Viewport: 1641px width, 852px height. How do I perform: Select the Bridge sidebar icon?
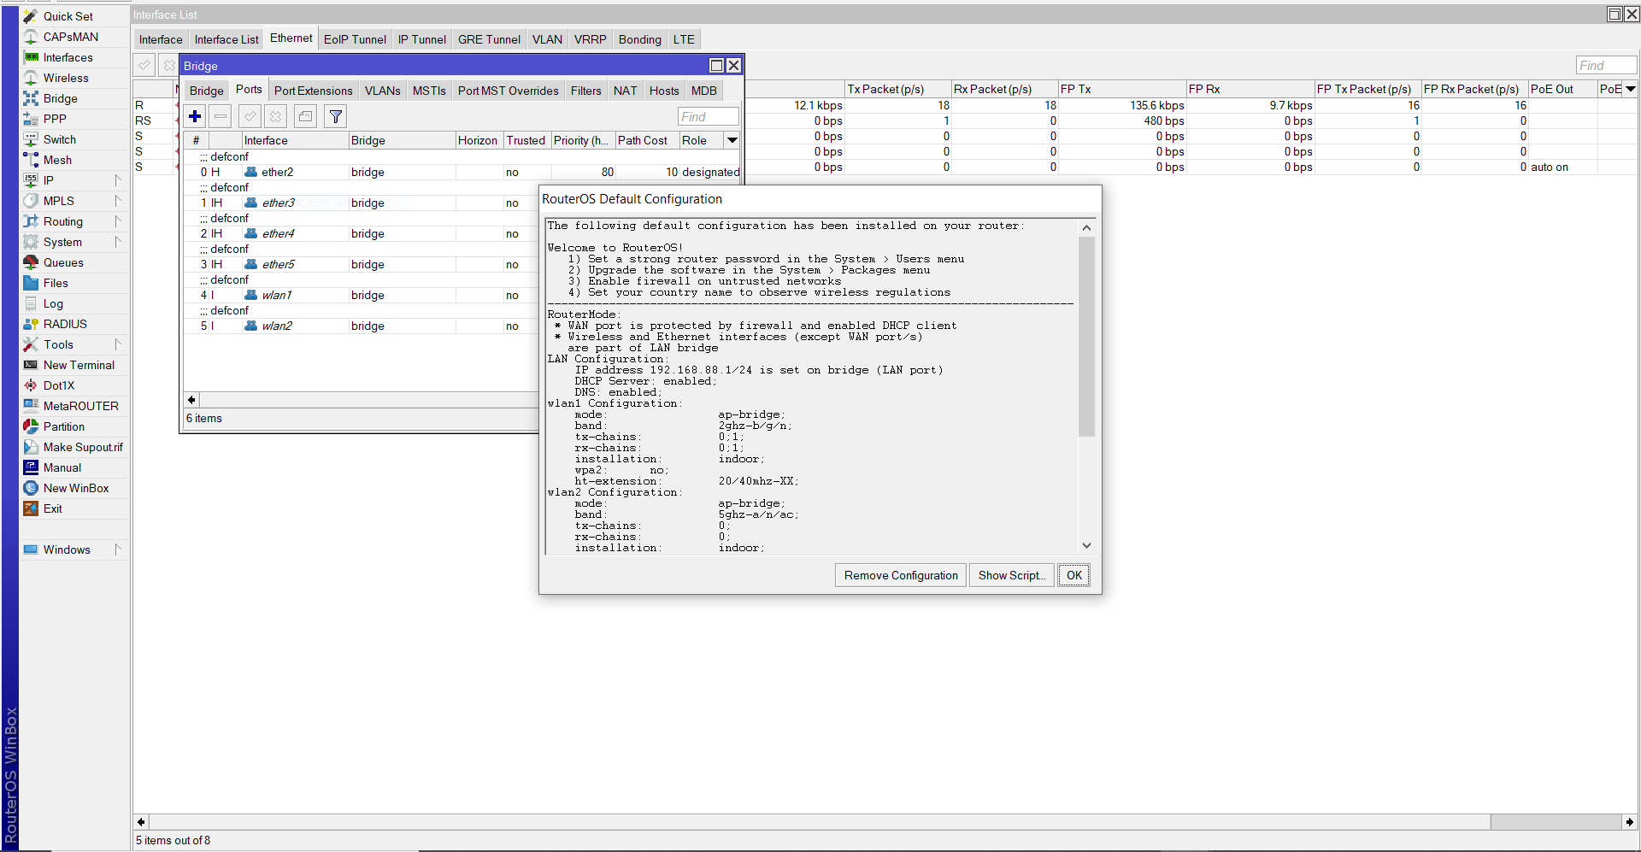31,98
